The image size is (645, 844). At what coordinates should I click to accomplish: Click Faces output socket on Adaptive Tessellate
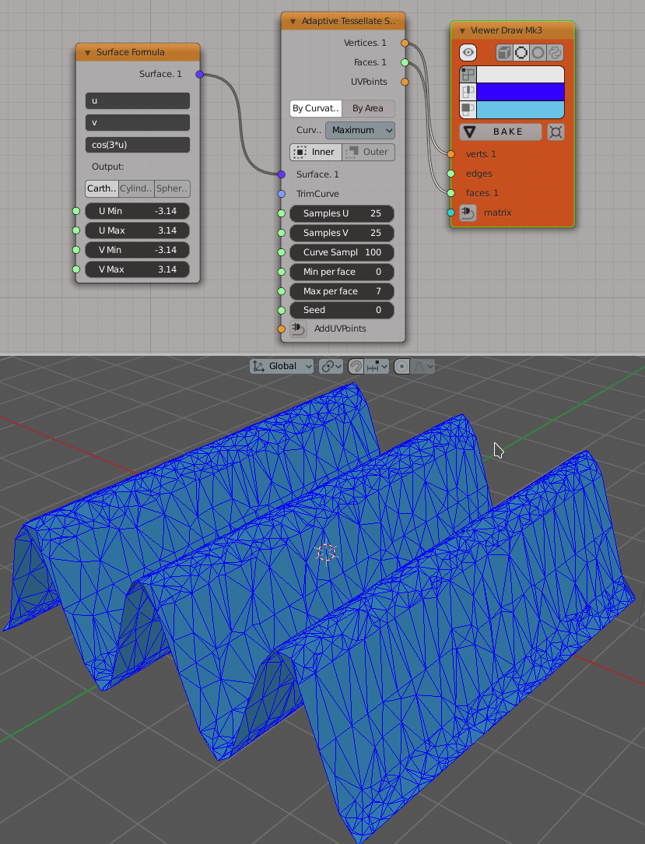[405, 62]
